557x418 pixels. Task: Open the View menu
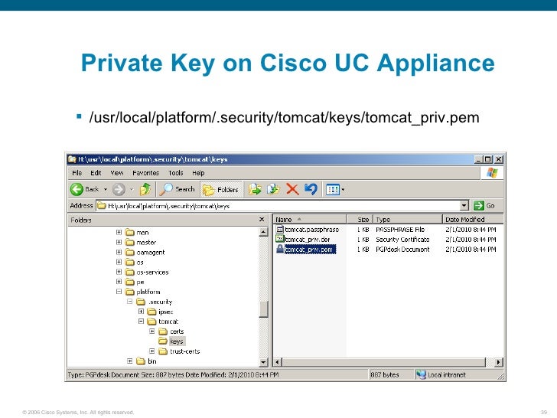point(117,173)
